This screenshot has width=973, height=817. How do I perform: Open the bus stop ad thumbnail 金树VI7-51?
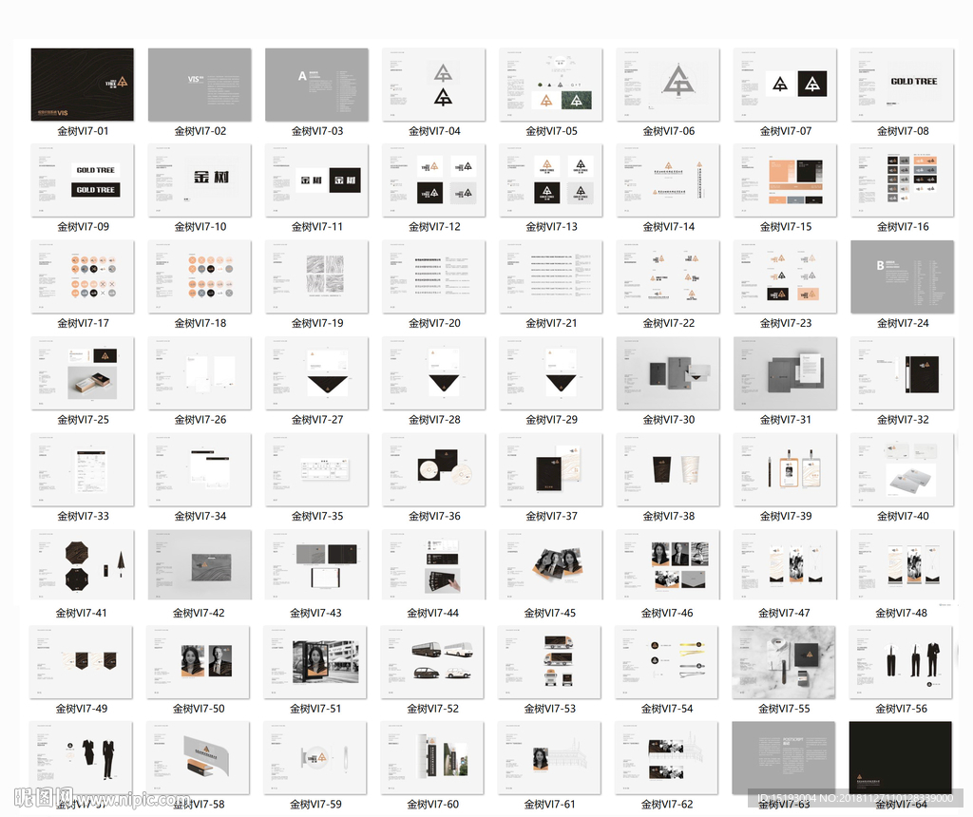tap(315, 662)
